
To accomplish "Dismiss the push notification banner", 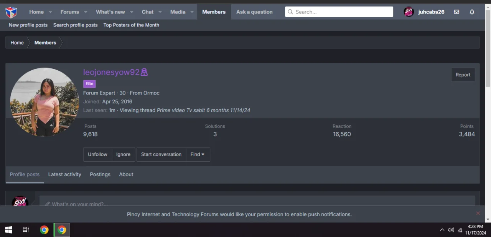I will tap(478, 213).
